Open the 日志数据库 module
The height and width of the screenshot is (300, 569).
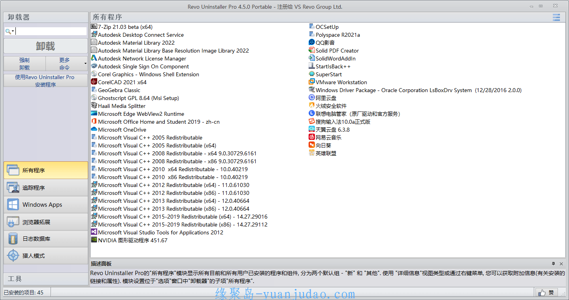(46, 239)
